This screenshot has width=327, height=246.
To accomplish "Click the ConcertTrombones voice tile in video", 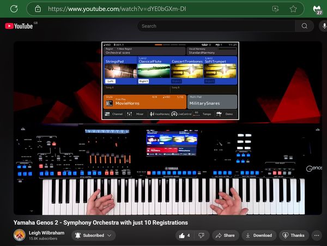I will [x=187, y=71].
